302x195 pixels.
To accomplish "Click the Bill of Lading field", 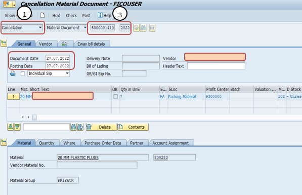I will click(x=141, y=66).
